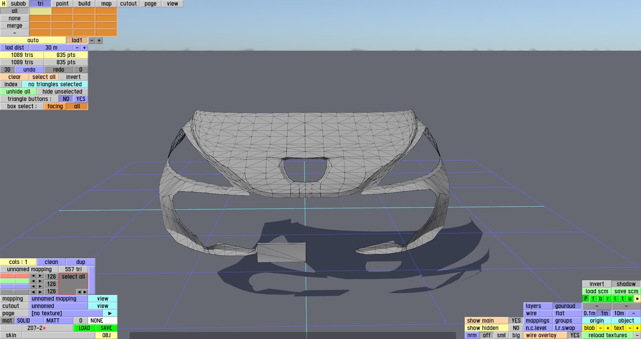Go to previous colour with the swatch's left arrow
Viewport: 641px width, 339px height.
(x=79, y=292)
